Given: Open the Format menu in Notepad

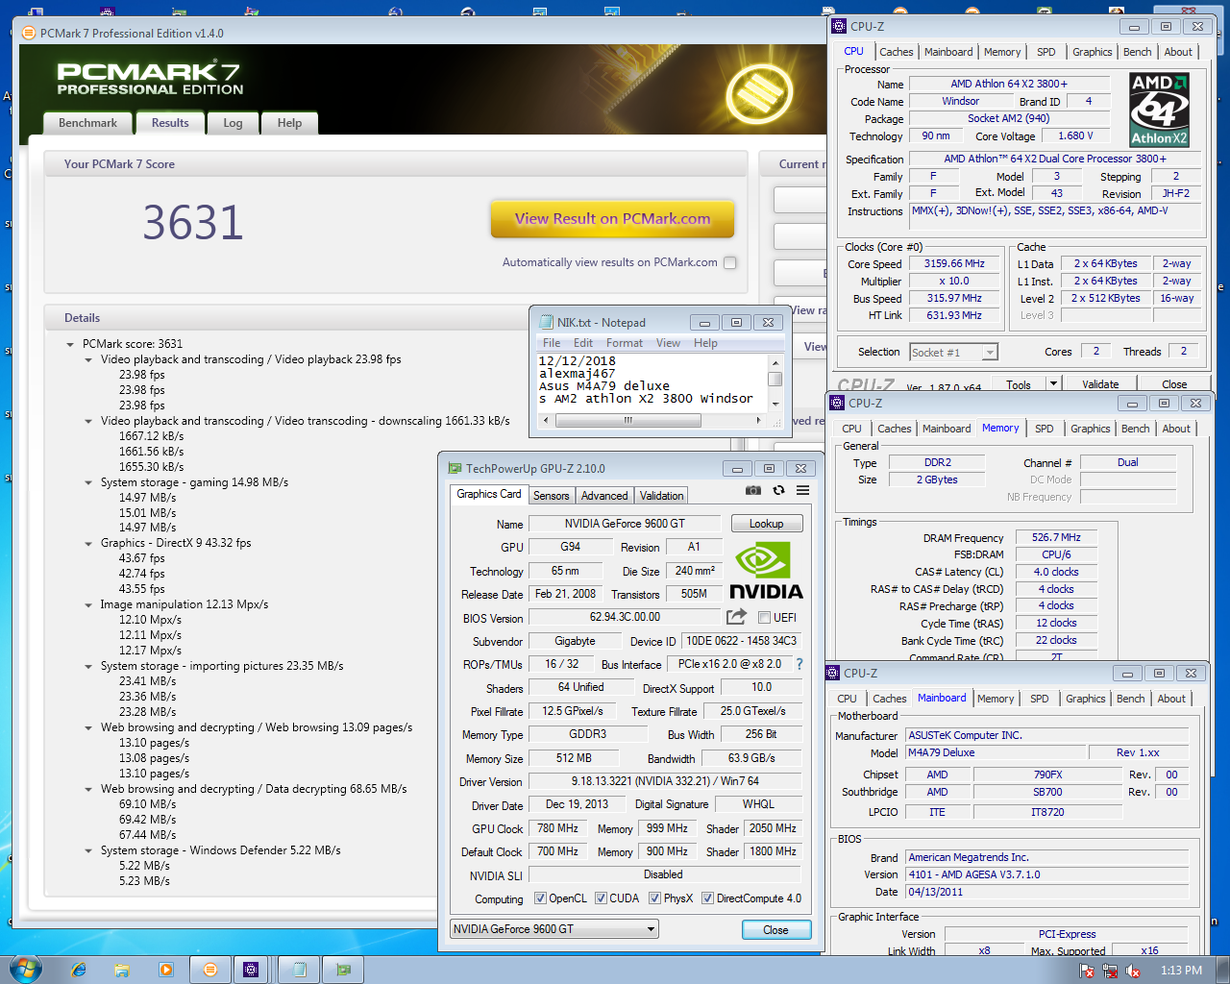Looking at the screenshot, I should [x=625, y=343].
